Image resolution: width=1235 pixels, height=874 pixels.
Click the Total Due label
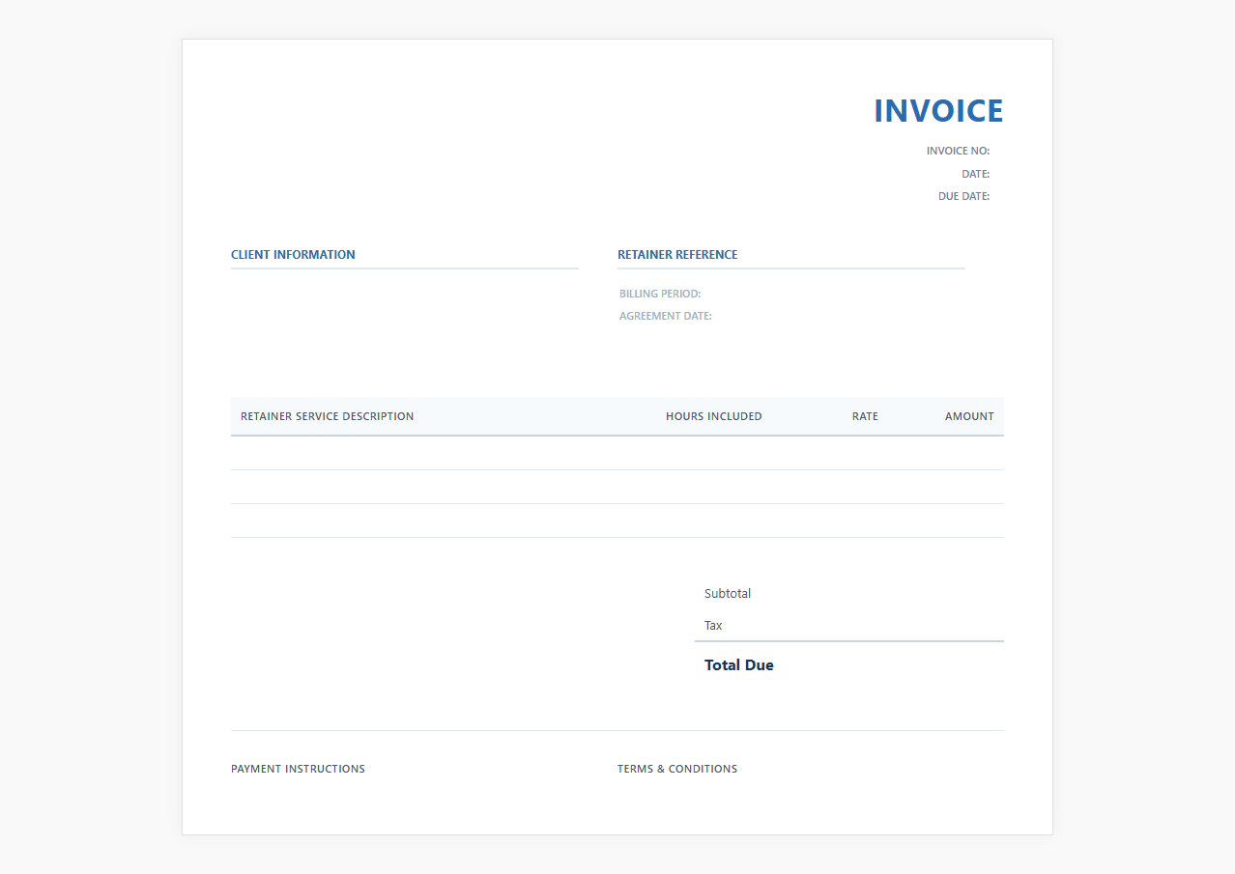(739, 665)
